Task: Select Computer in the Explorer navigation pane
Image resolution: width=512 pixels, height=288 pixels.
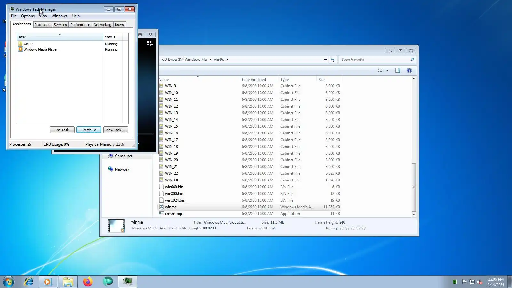Action: (124, 156)
